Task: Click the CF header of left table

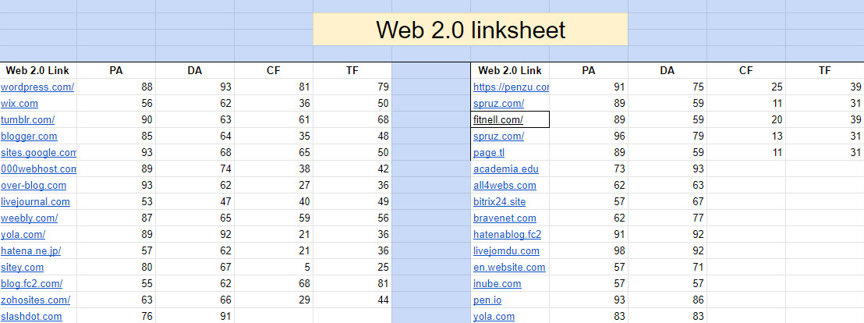Action: click(274, 70)
